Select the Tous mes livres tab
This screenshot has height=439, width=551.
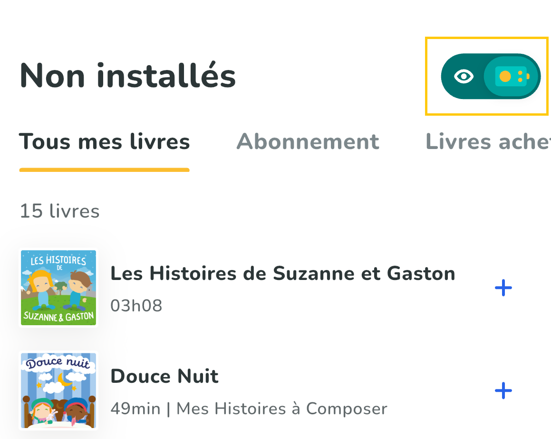[x=105, y=141]
